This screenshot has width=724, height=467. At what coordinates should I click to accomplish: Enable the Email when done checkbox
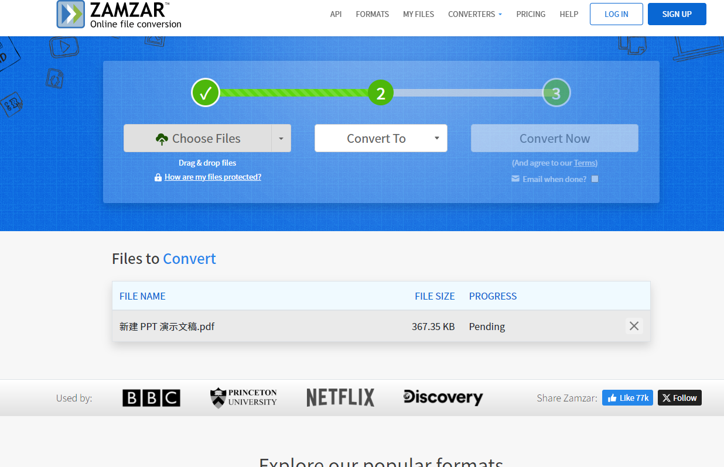[595, 179]
